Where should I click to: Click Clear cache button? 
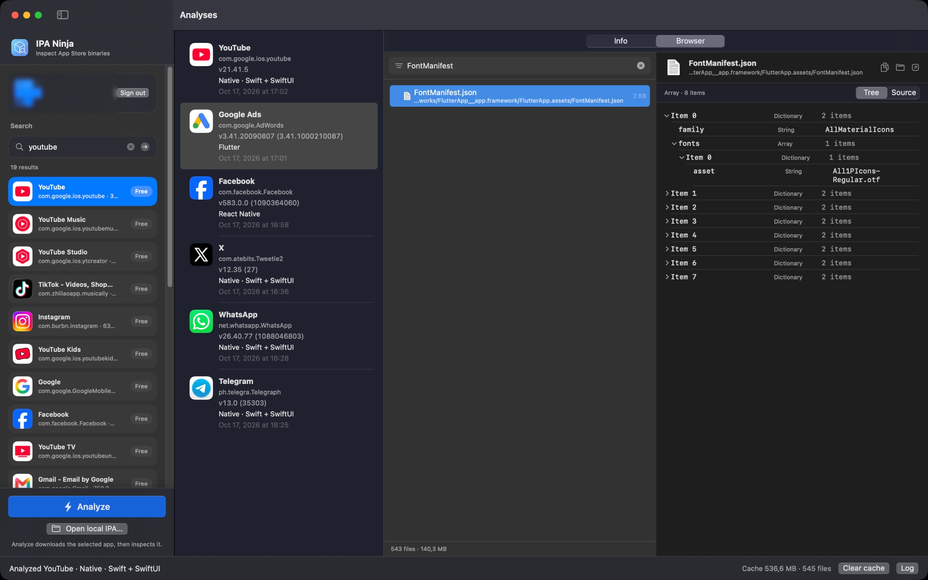click(x=863, y=568)
